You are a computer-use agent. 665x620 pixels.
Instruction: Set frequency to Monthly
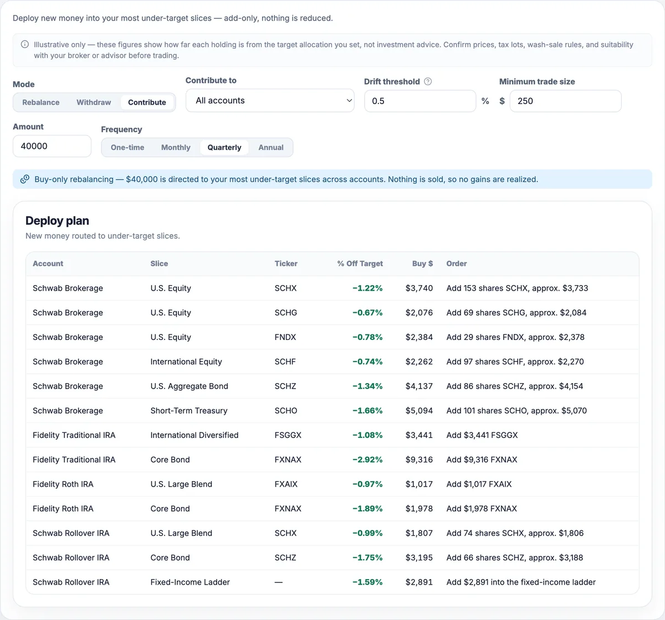point(176,148)
